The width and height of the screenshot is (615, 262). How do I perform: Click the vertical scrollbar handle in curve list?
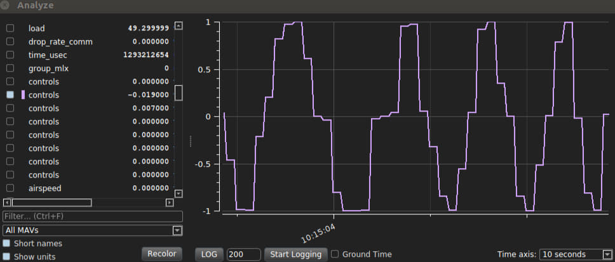(x=179, y=93)
